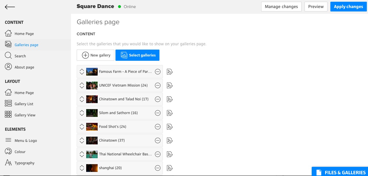This screenshot has width=368, height=176.
Task: Open Gallery List layout settings
Action: coord(19,104)
